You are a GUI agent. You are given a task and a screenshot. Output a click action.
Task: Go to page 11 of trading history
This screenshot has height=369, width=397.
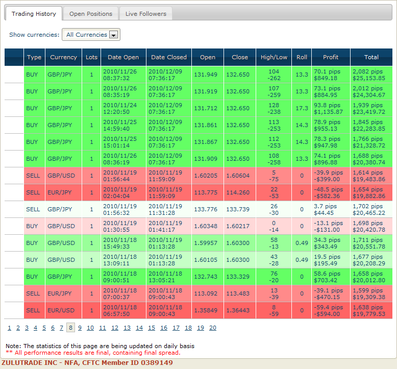coord(102,328)
